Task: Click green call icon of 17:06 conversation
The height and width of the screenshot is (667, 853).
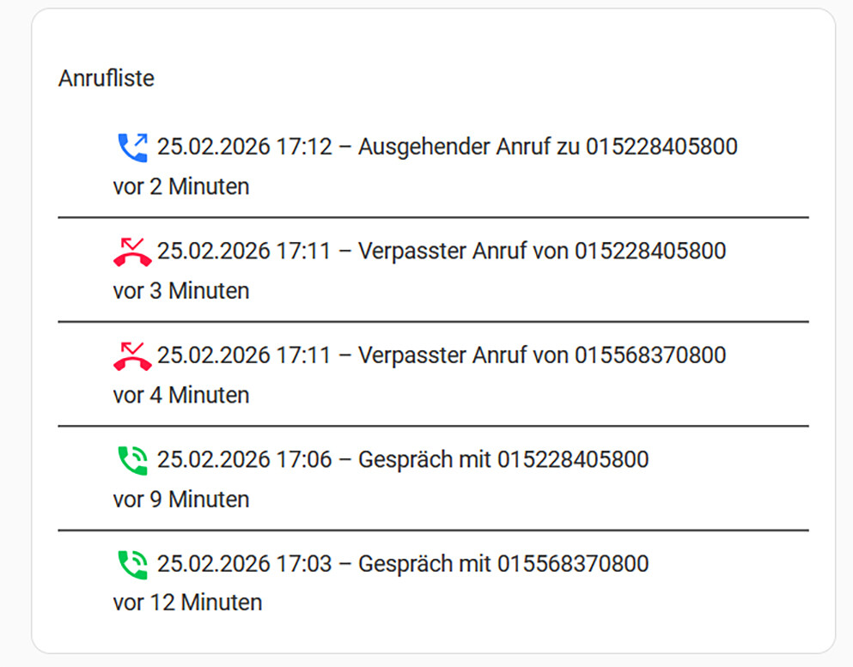Action: click(x=132, y=460)
